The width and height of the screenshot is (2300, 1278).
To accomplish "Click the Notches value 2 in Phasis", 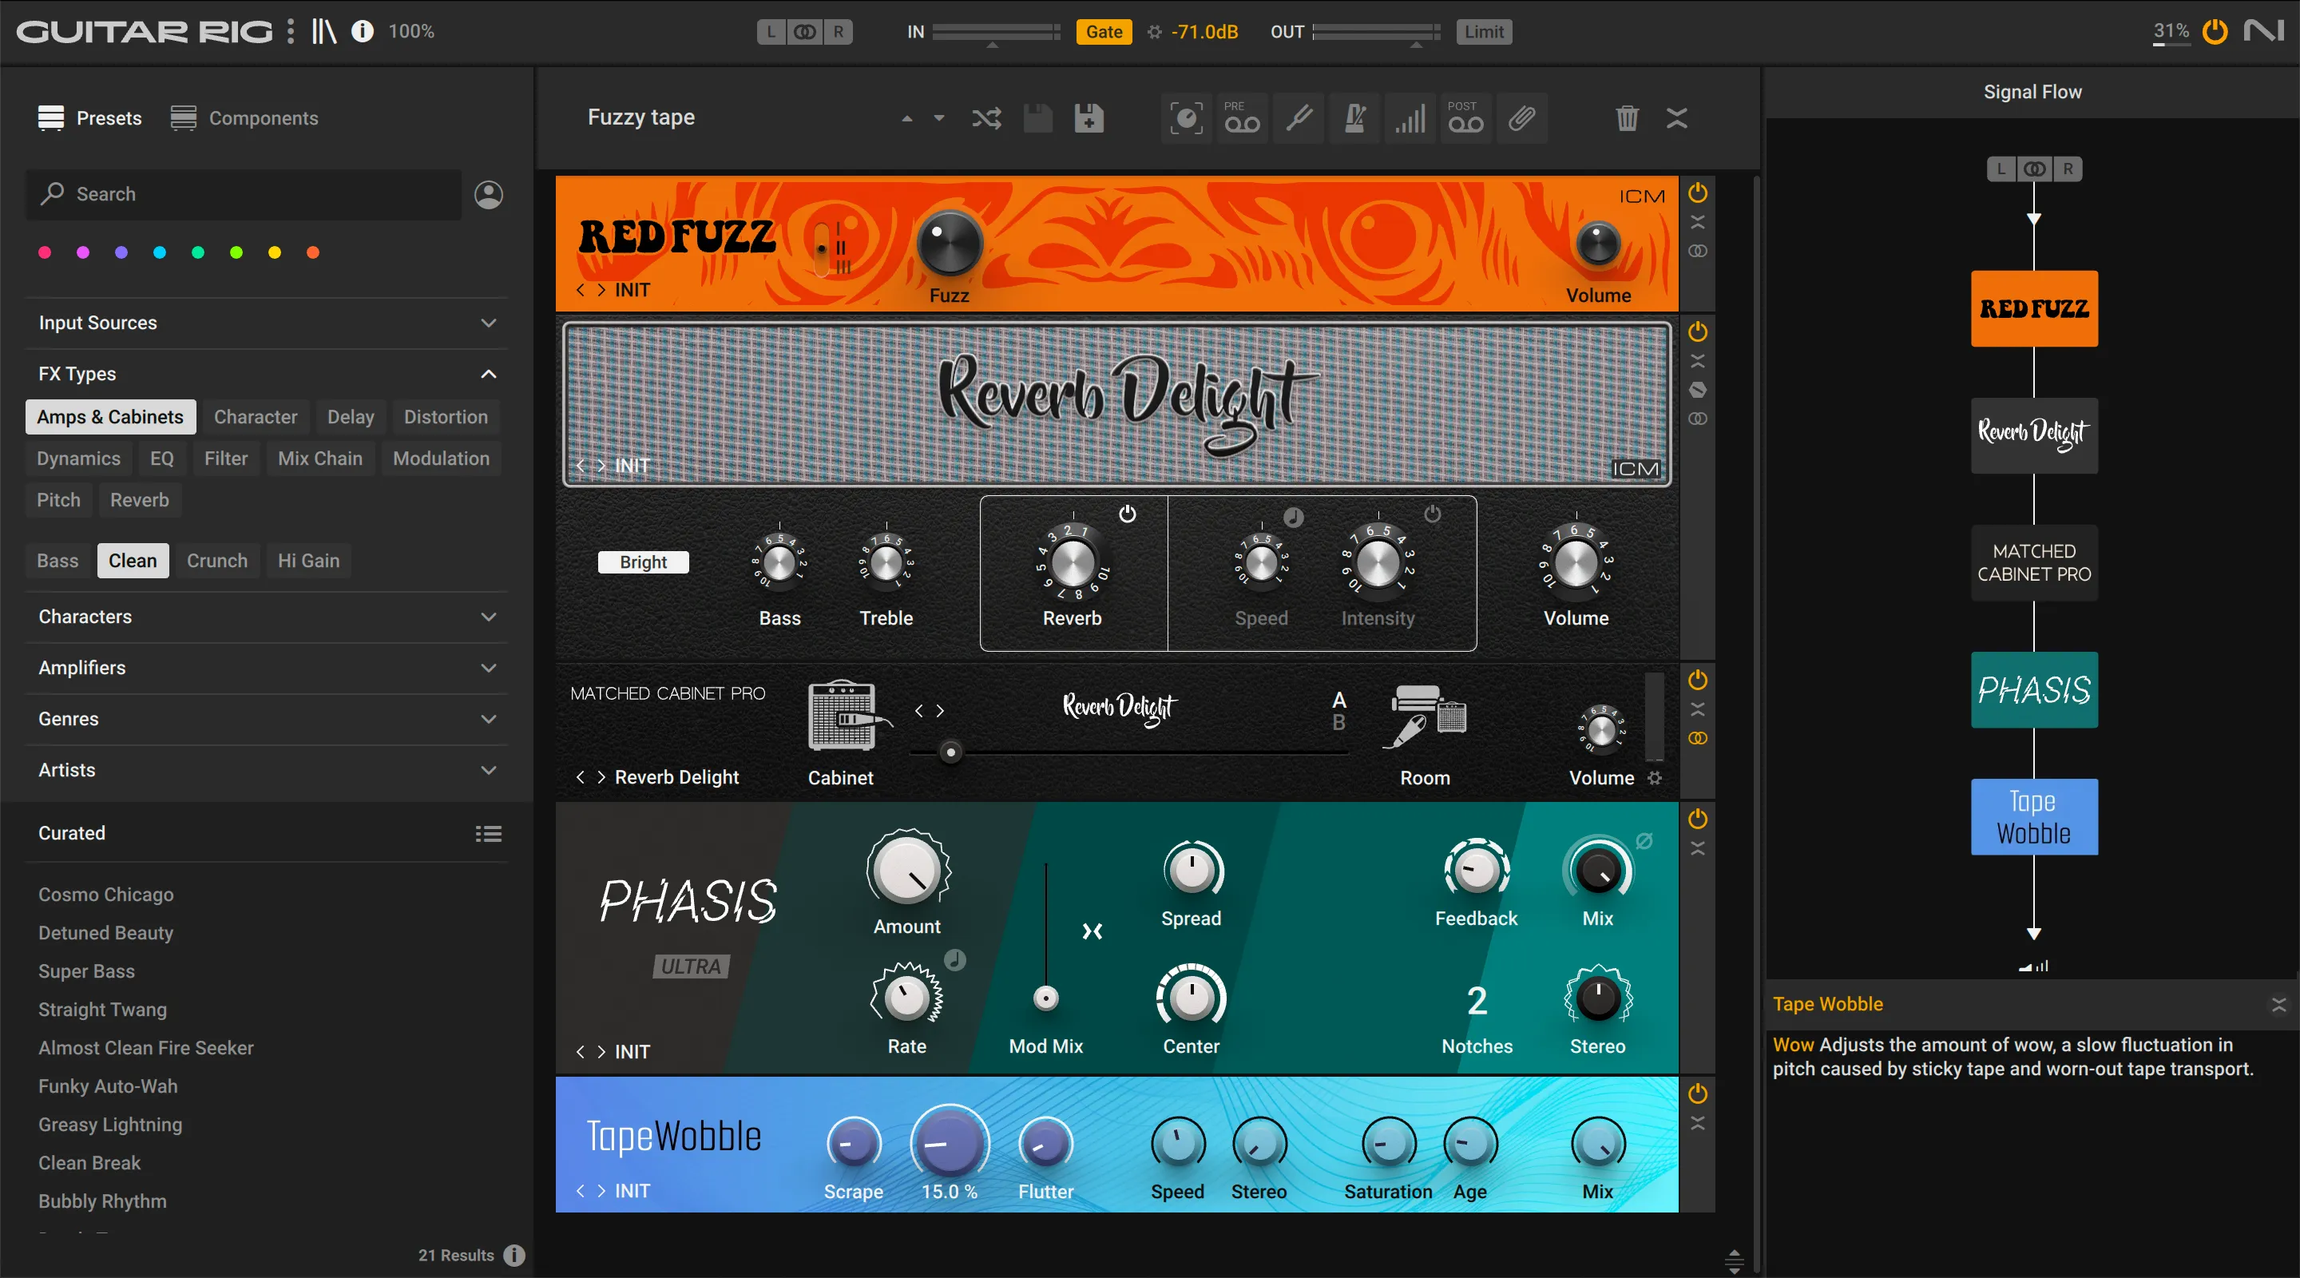I will pyautogui.click(x=1477, y=1001).
